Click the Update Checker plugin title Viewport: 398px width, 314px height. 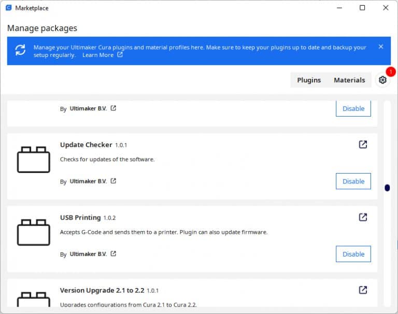point(86,145)
